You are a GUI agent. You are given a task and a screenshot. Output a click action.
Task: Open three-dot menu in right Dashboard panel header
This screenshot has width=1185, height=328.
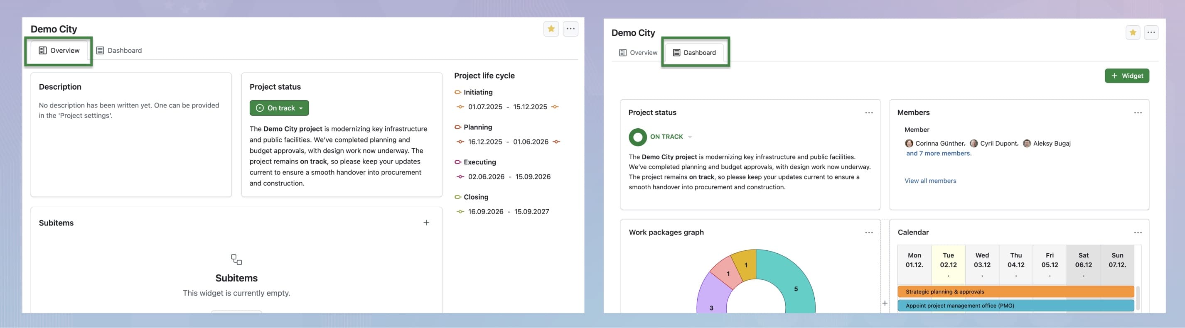1151,33
